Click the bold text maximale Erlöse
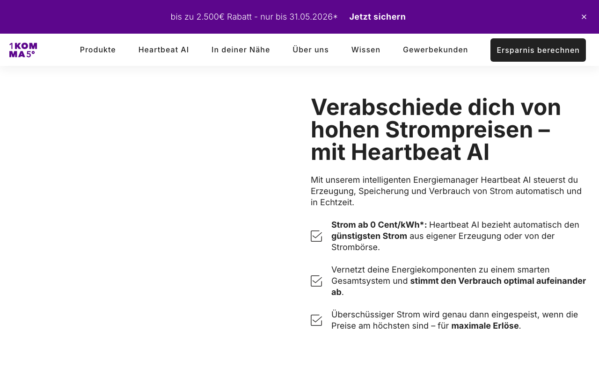 click(485, 326)
